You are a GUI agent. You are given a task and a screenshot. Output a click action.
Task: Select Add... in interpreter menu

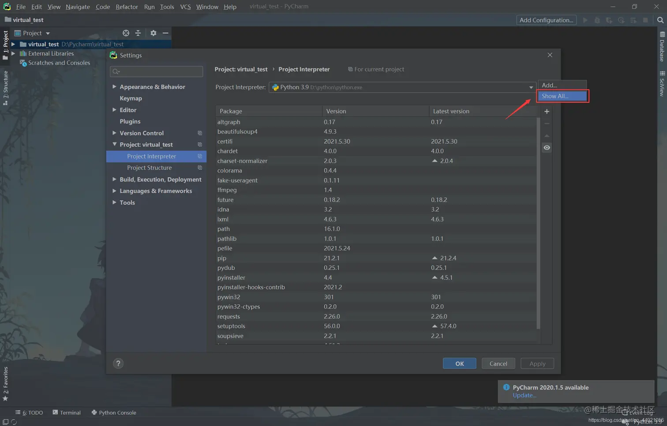pyautogui.click(x=562, y=85)
